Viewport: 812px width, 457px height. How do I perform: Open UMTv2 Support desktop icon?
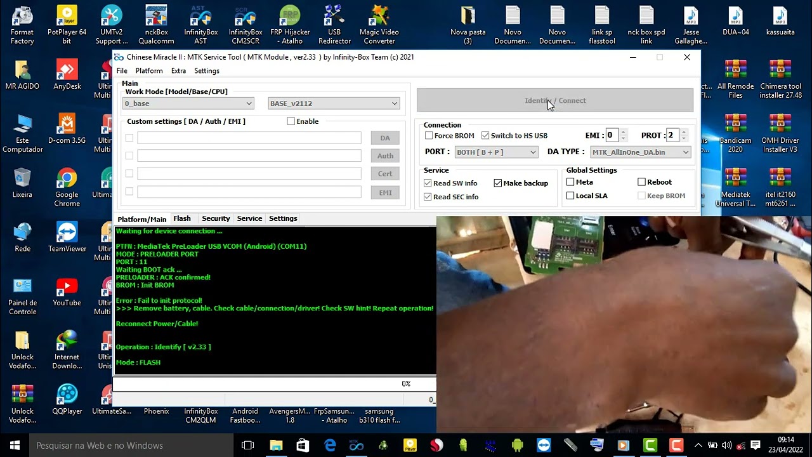112,25
